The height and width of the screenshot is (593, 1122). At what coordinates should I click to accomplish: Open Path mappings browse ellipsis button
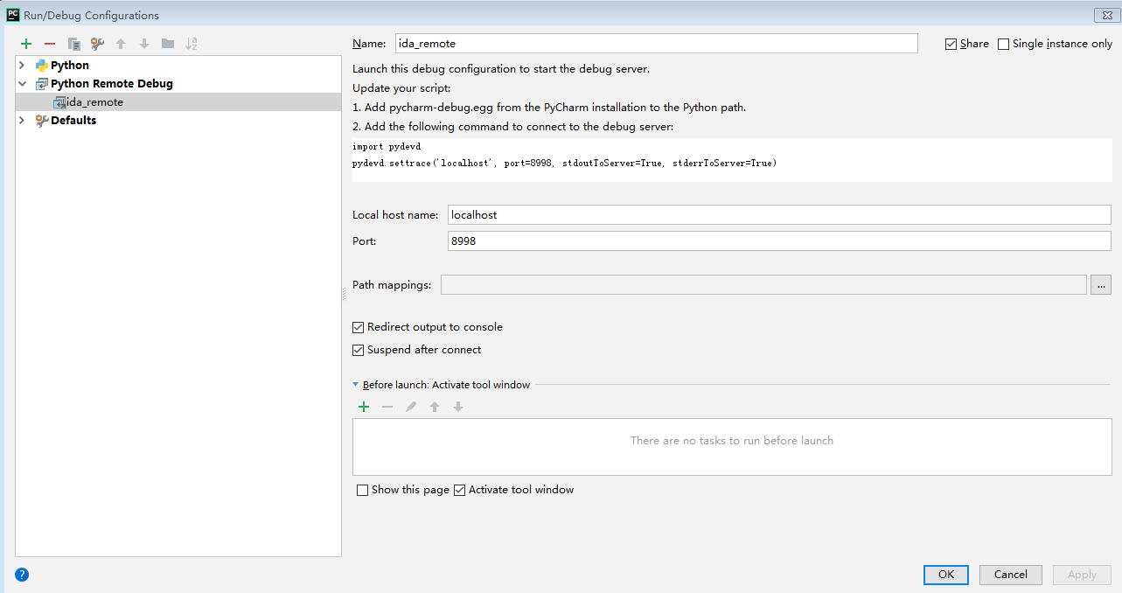pyautogui.click(x=1101, y=284)
